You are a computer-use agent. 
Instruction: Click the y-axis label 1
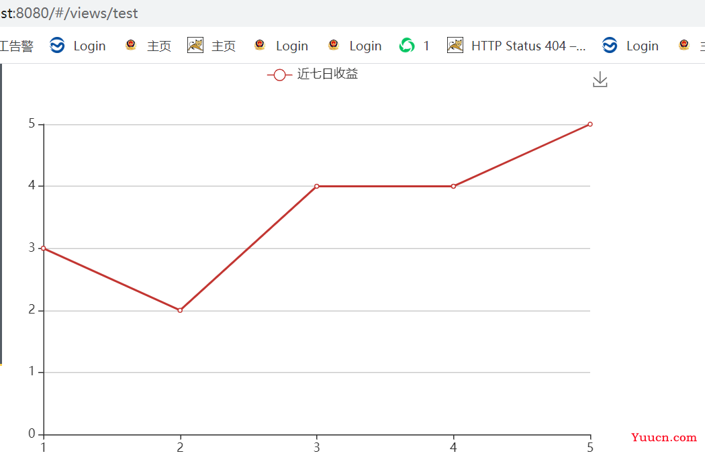tap(32, 371)
